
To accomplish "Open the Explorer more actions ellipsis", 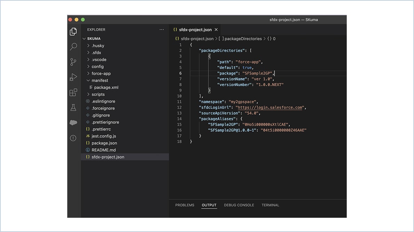I will pyautogui.click(x=161, y=30).
